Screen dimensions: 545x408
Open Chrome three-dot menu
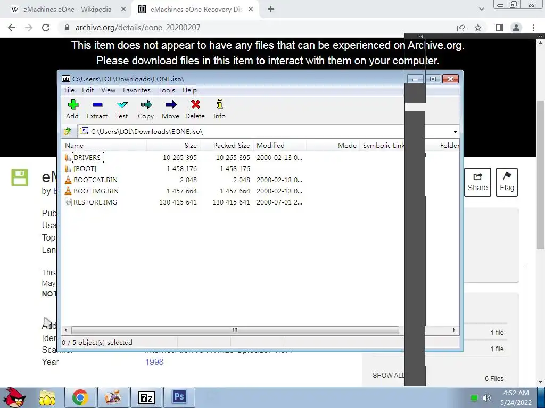click(533, 28)
